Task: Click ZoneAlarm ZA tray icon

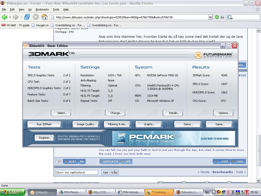Action: pyautogui.click(x=219, y=192)
